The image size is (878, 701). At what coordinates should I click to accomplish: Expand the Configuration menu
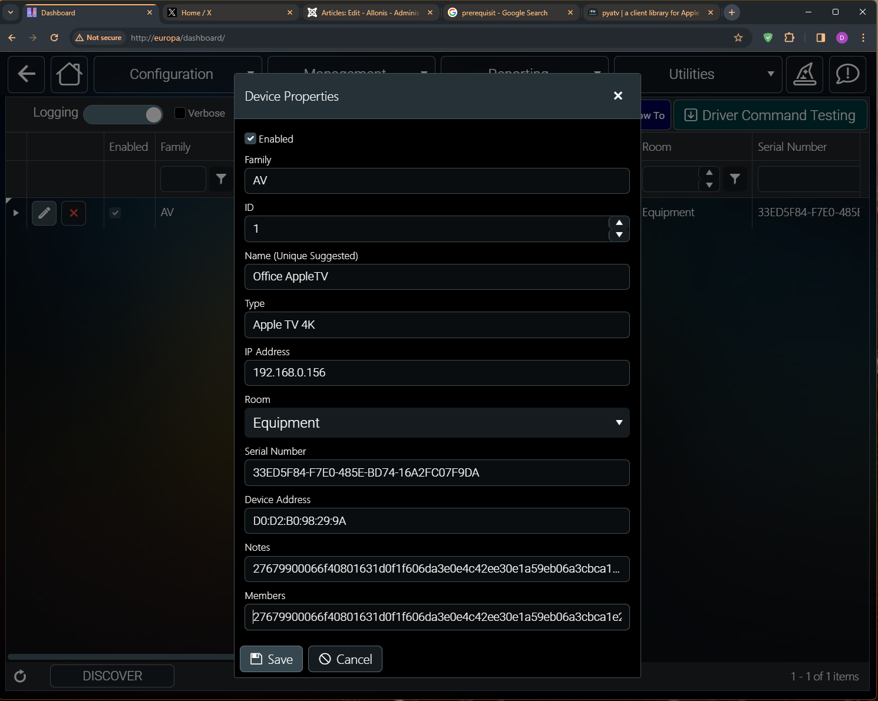[x=177, y=74]
